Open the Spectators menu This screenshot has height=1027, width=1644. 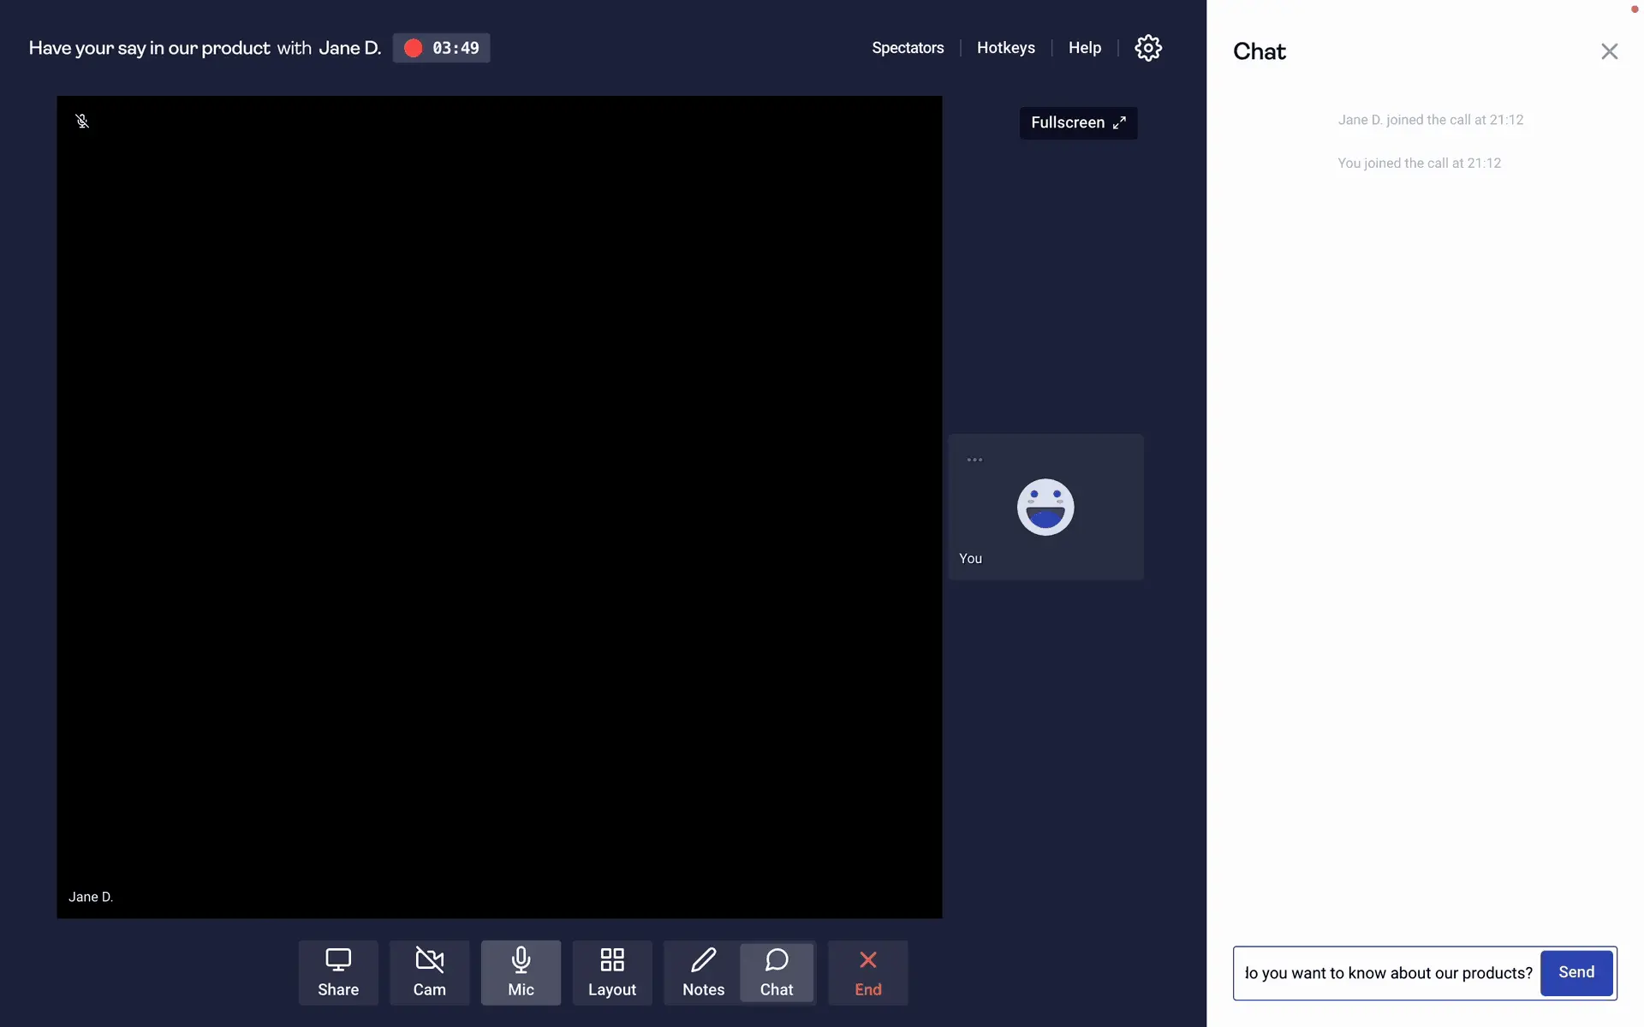tap(908, 48)
